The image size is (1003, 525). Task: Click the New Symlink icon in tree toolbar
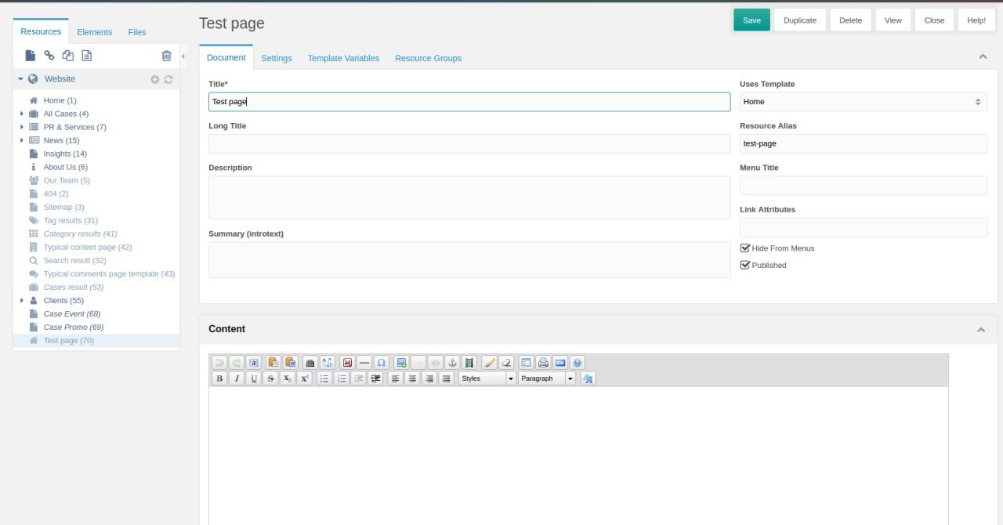pyautogui.click(x=68, y=56)
